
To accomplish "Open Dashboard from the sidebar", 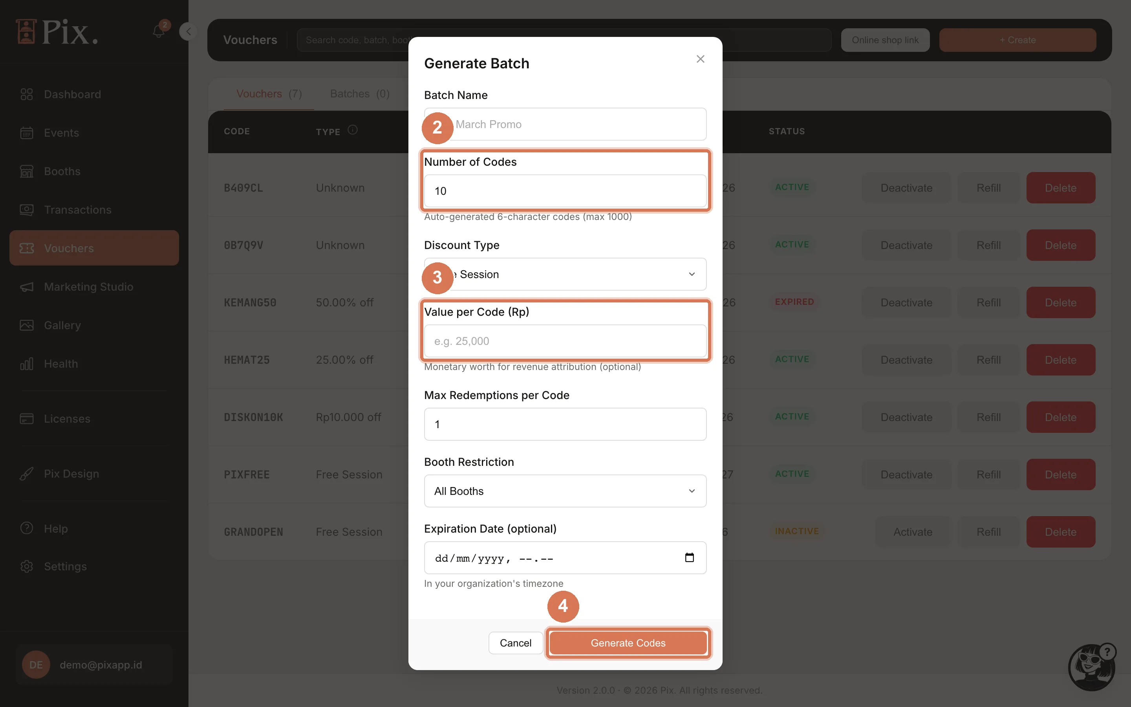I will (94, 94).
